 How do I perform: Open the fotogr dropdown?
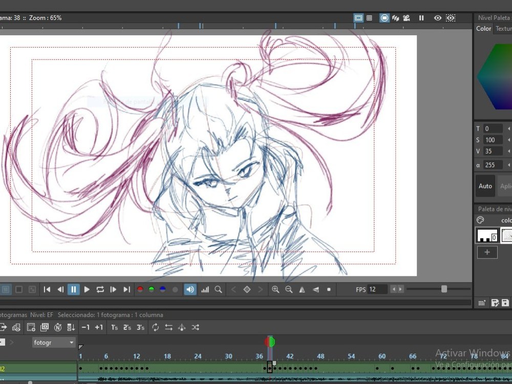click(54, 343)
